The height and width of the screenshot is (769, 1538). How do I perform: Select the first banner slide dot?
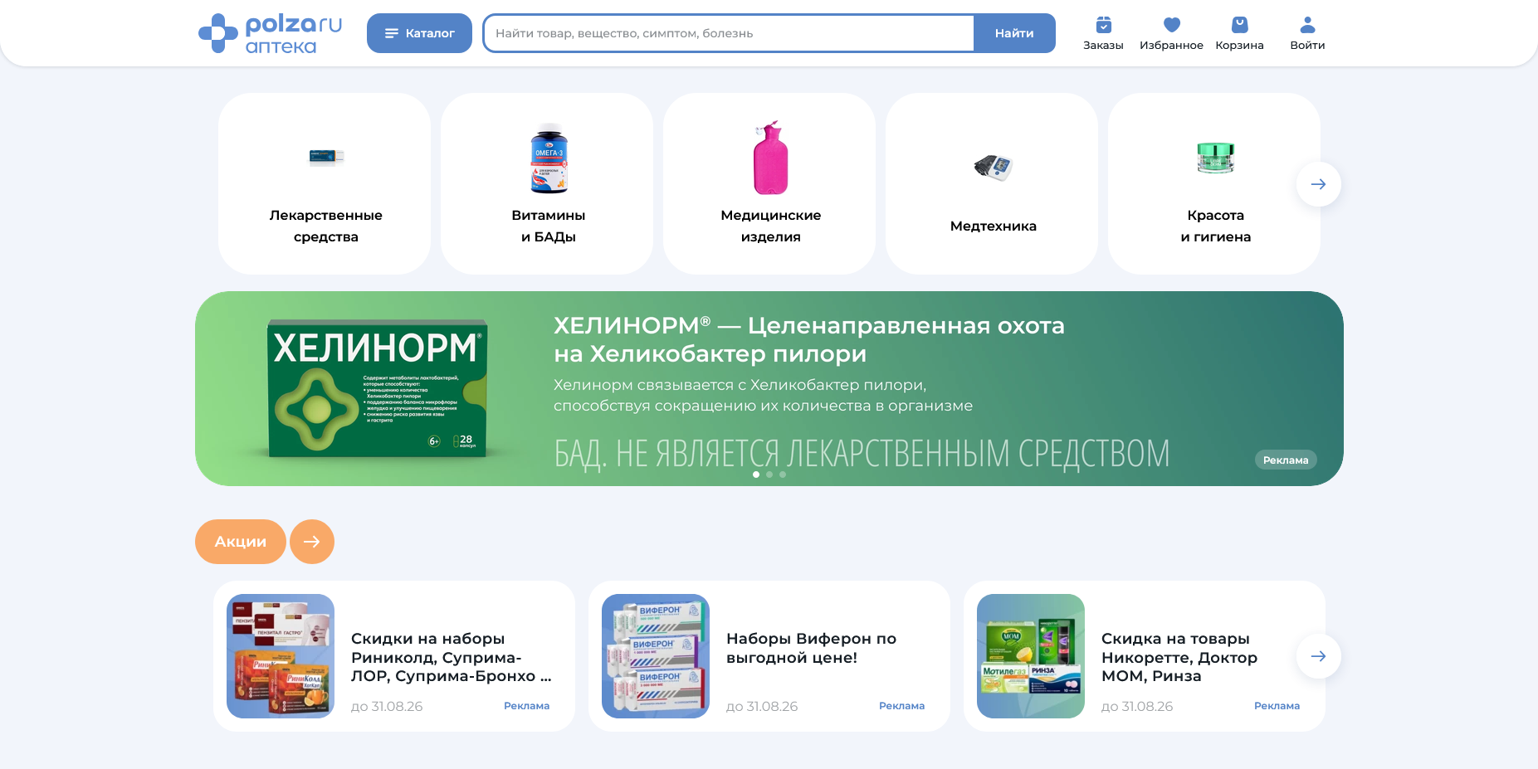[x=756, y=475]
